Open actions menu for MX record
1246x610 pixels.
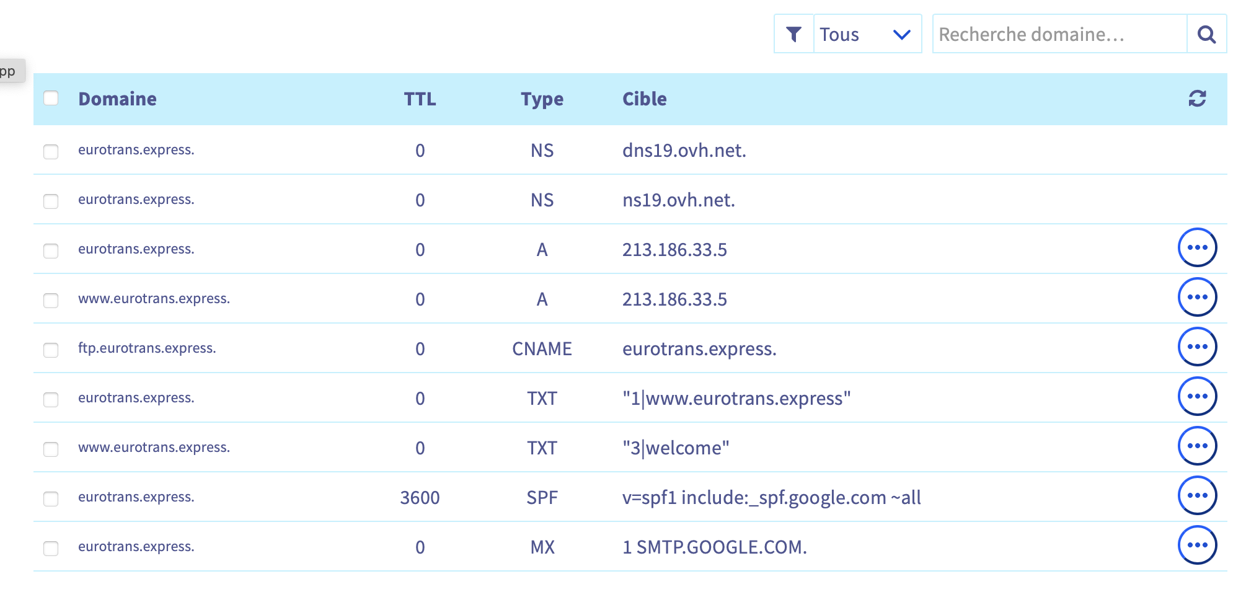pyautogui.click(x=1197, y=546)
